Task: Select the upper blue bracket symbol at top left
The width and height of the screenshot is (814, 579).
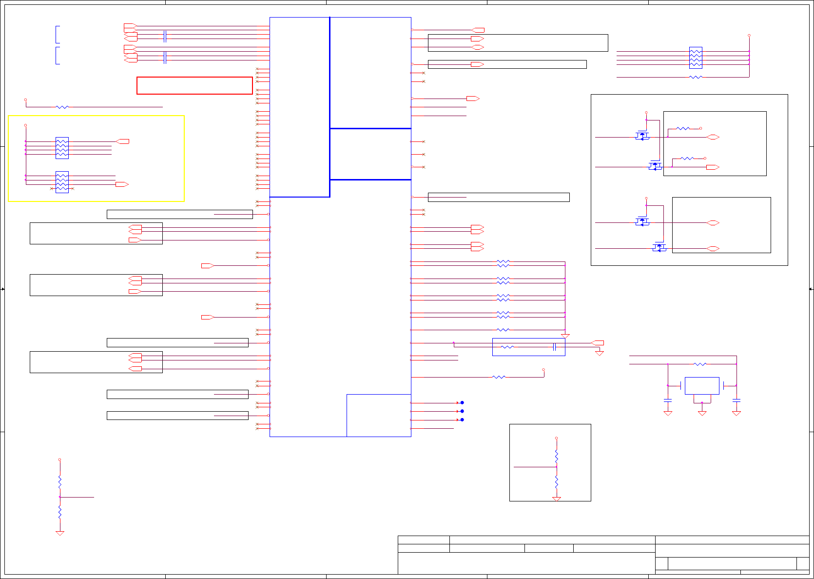Action: click(58, 35)
